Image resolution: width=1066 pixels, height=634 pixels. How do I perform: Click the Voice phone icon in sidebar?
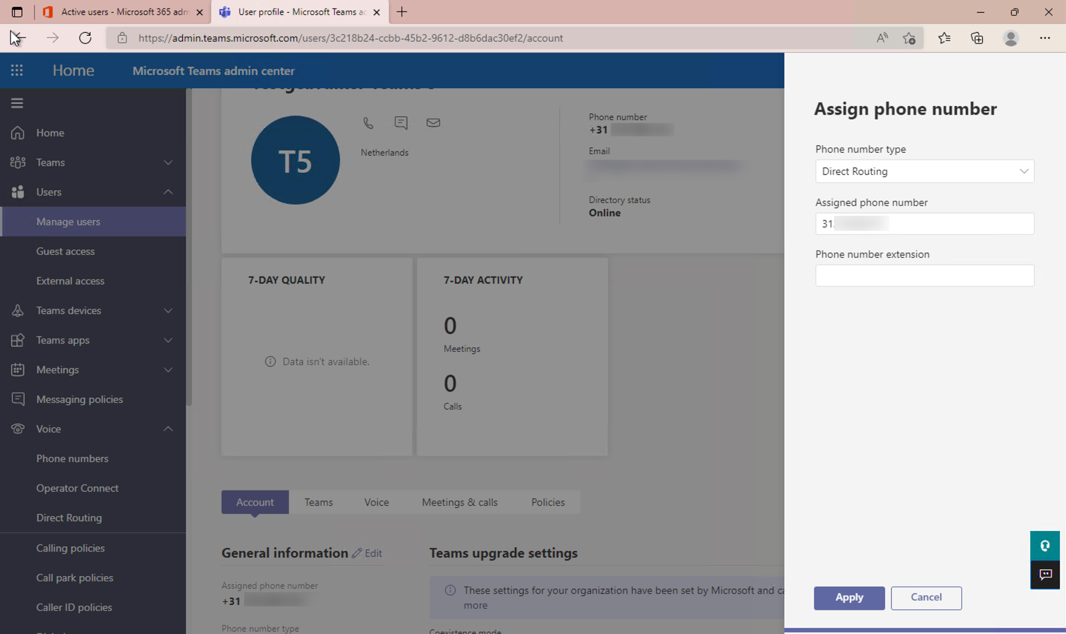point(18,429)
